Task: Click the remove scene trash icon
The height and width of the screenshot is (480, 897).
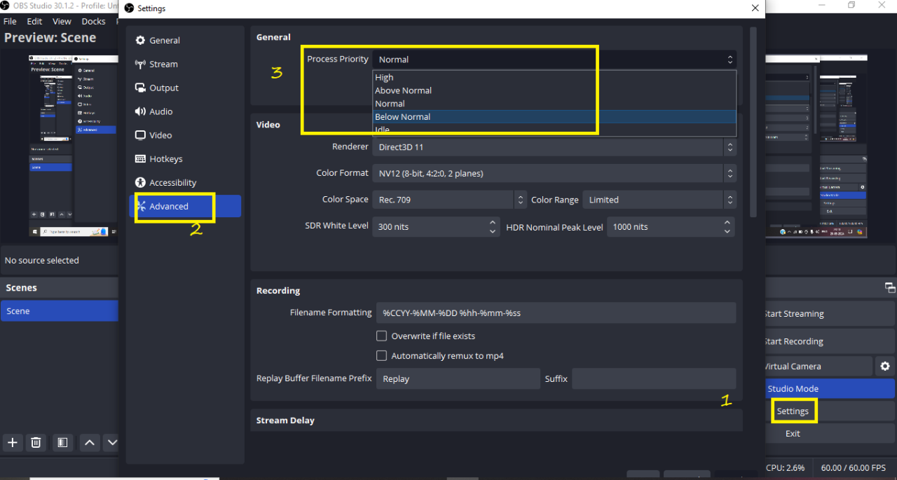Action: tap(36, 442)
